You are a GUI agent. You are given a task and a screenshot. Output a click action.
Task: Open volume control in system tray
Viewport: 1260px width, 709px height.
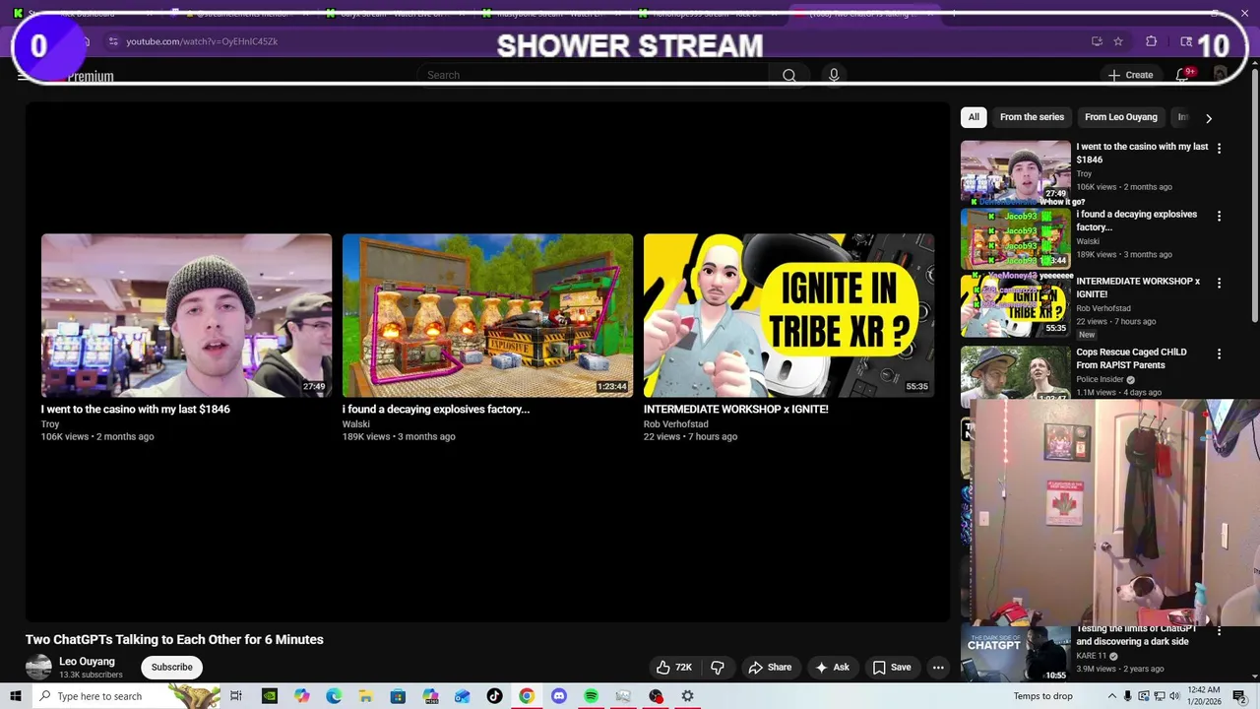[x=1174, y=696]
